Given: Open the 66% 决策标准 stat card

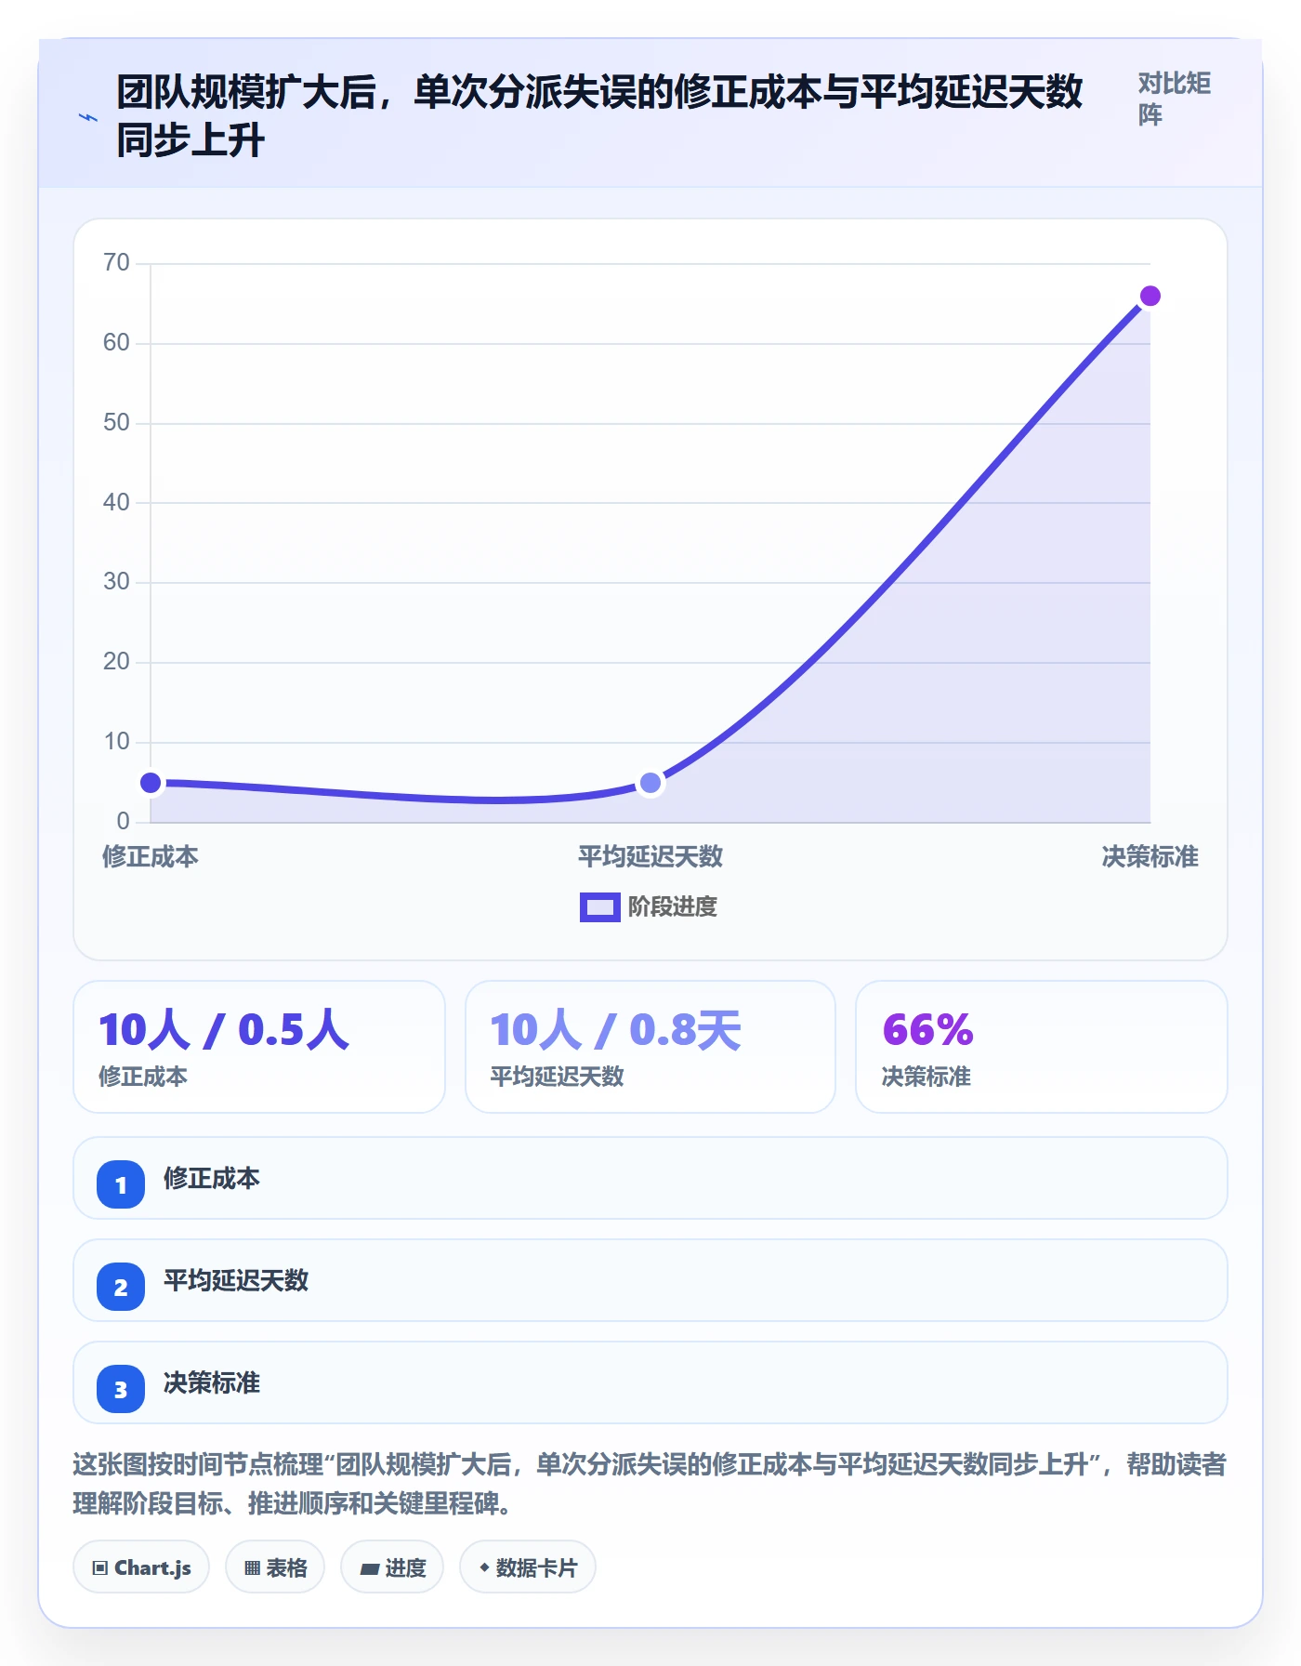Looking at the screenshot, I should click(1042, 1047).
